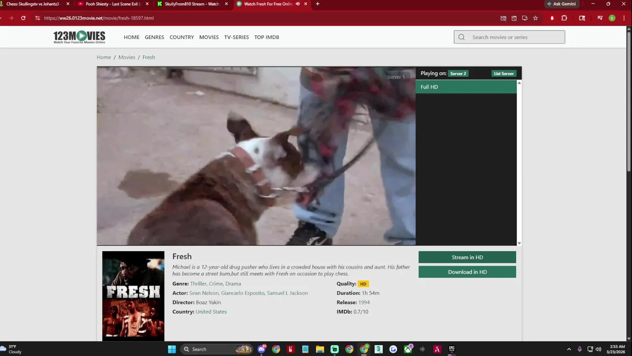The width and height of the screenshot is (632, 356).
Task: Click the Fresh breadcrumb link
Action: tap(149, 57)
